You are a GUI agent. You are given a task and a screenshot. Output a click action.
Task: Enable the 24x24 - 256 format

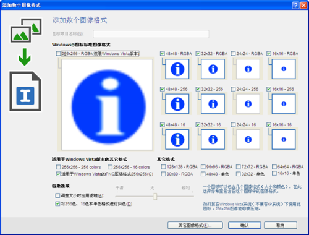coord(233,89)
